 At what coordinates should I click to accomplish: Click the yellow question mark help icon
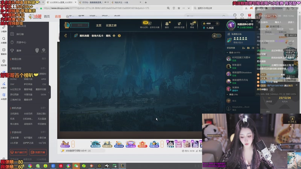point(119,36)
